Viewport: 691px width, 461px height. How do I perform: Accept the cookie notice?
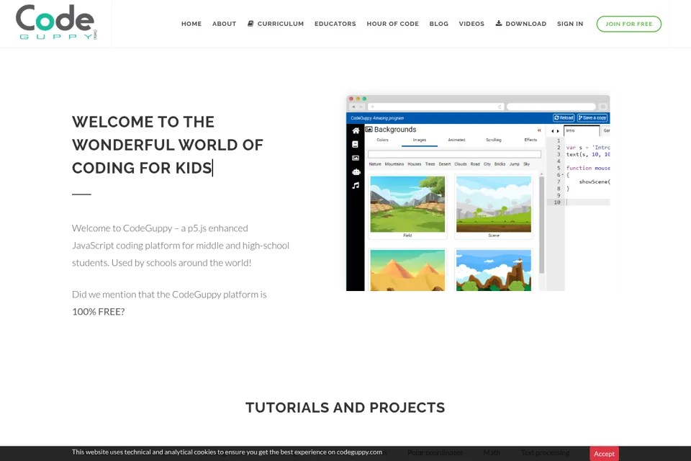click(604, 454)
